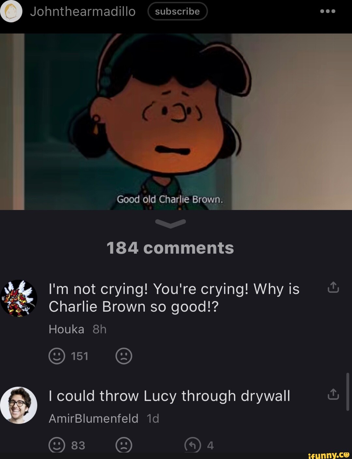
Task: Toggle frown dislike on AmirBlumenfeld's comment
Action: pyautogui.click(x=124, y=445)
